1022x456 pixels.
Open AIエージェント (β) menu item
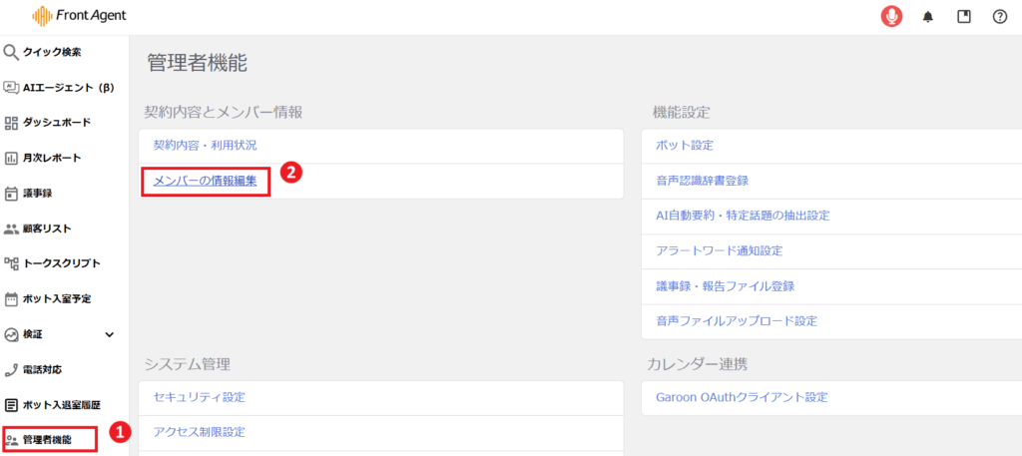pyautogui.click(x=68, y=87)
